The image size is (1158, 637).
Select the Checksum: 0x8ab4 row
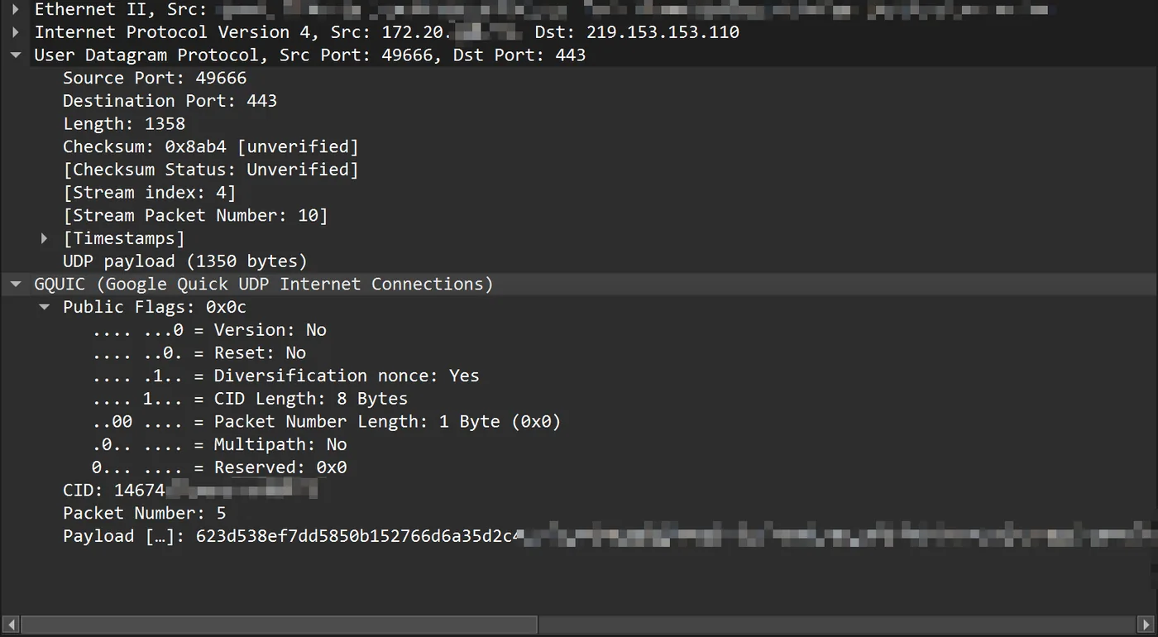click(x=211, y=146)
